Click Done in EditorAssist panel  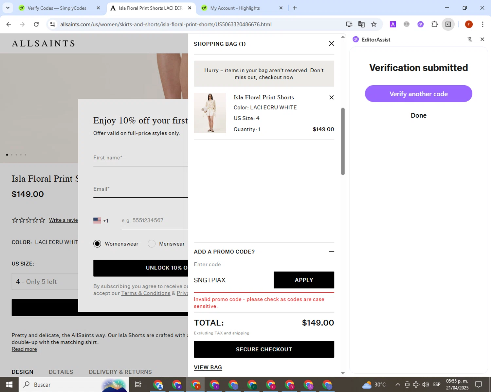click(x=418, y=115)
